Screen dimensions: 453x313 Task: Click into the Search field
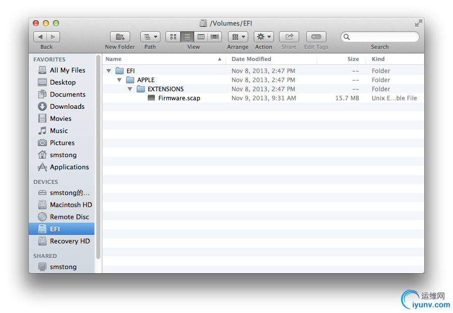pos(380,37)
